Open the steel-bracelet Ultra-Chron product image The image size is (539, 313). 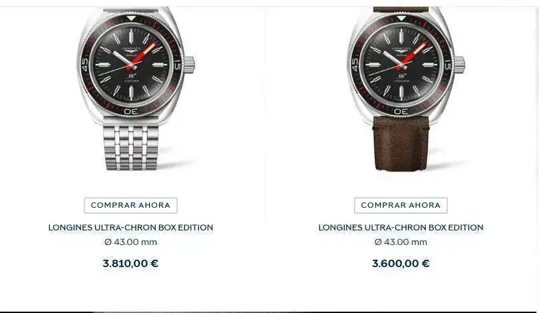click(x=136, y=89)
